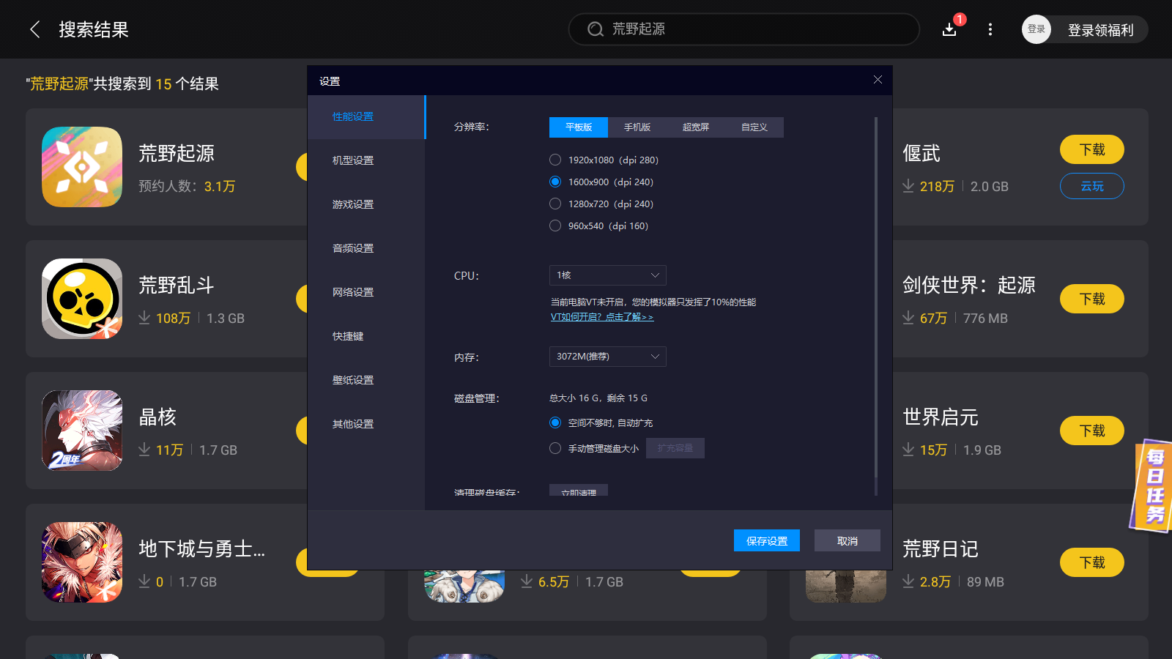
Task: Click the 剑侠世界:起源 game title
Action: (x=969, y=285)
